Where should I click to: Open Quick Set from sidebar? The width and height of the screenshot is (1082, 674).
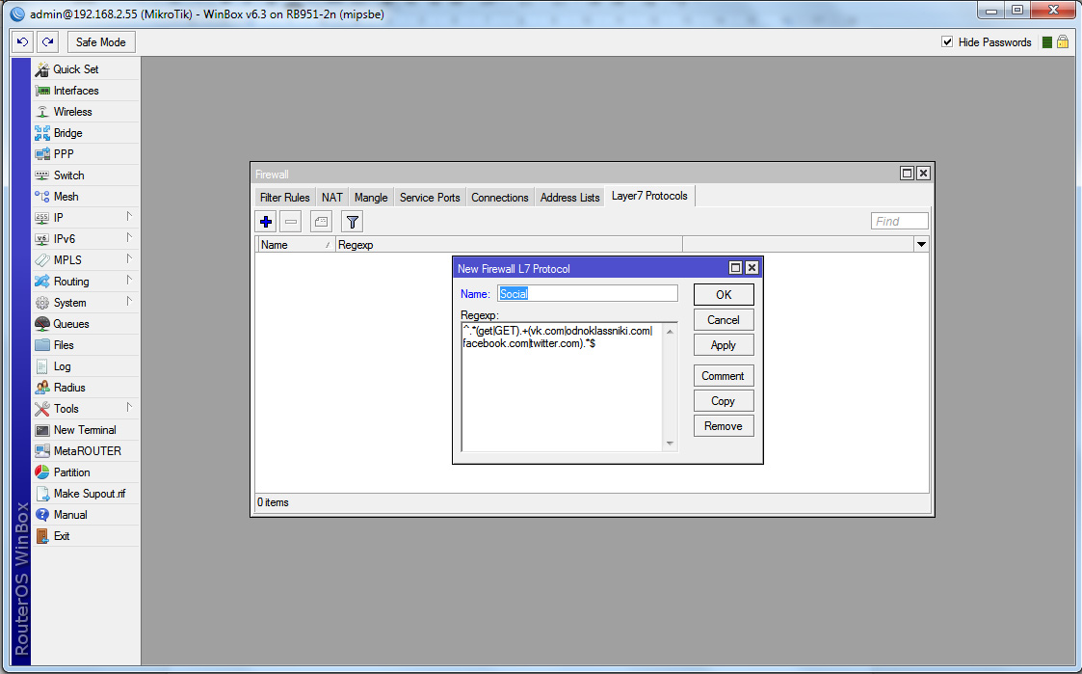pos(86,69)
